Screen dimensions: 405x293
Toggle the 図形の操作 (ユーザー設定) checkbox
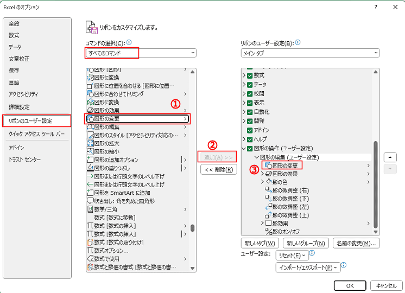click(x=250, y=149)
